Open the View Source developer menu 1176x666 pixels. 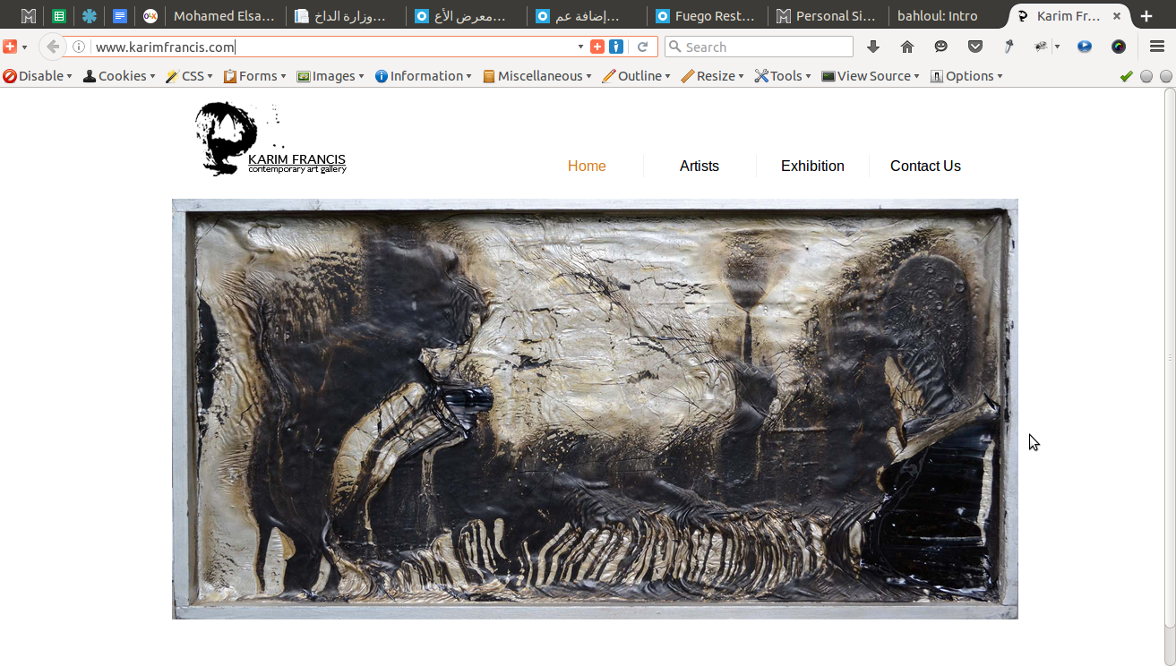click(871, 76)
